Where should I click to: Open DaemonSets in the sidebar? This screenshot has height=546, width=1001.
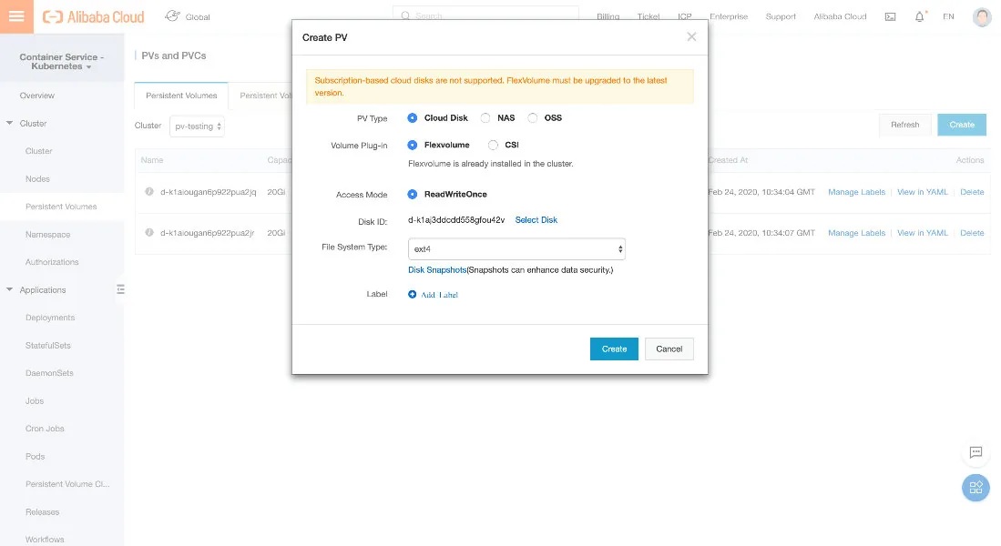click(49, 373)
